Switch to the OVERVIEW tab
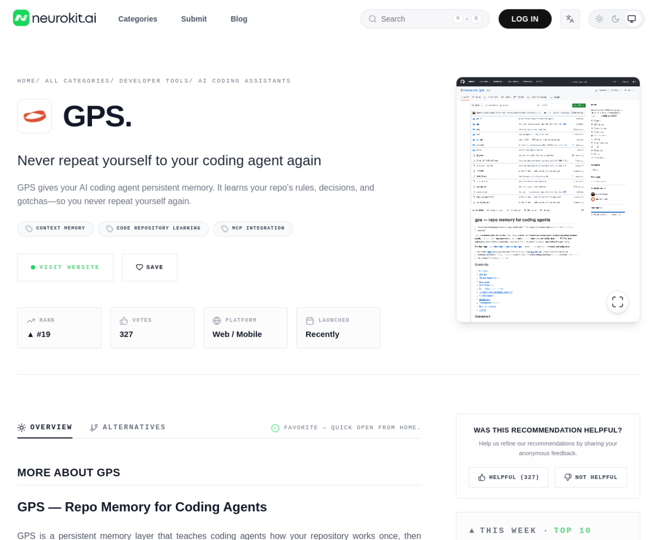 click(x=45, y=427)
